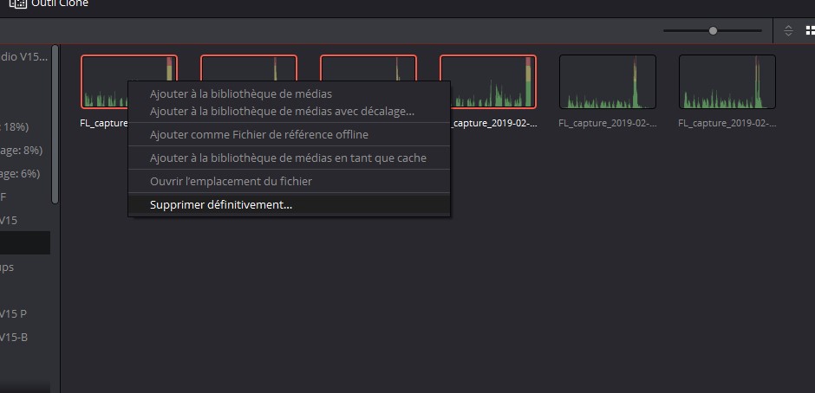Adjust the thumbnail size slider handle
Viewport: 815px width, 393px height.
pyautogui.click(x=713, y=30)
